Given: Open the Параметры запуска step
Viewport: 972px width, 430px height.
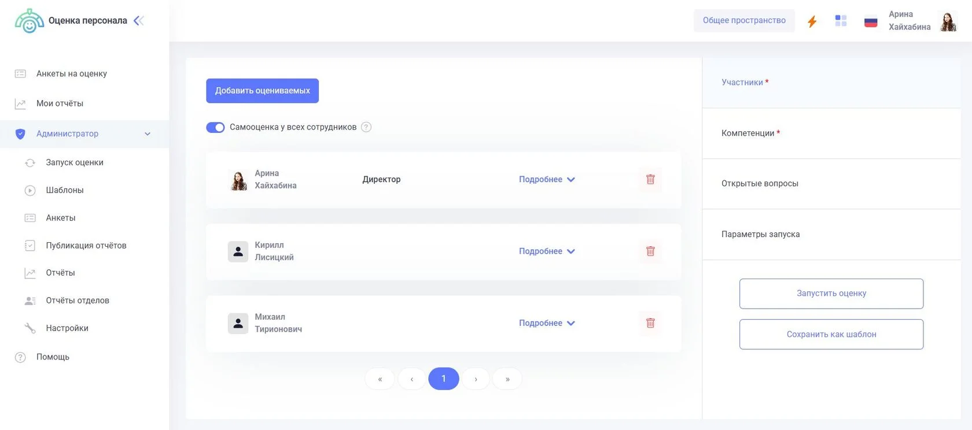Looking at the screenshot, I should point(760,235).
